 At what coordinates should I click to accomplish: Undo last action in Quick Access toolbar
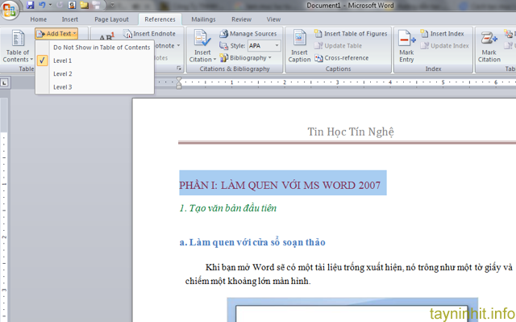42,5
